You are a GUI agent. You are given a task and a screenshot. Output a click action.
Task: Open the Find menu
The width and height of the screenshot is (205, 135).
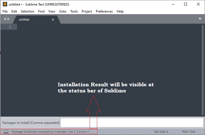tap(41, 11)
